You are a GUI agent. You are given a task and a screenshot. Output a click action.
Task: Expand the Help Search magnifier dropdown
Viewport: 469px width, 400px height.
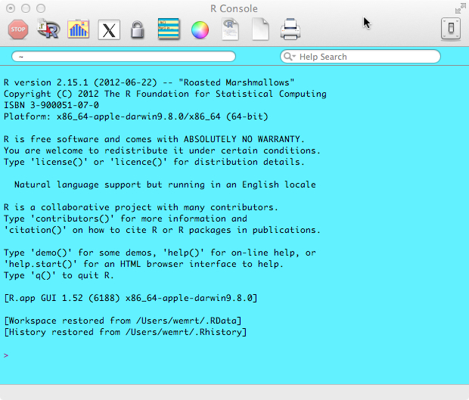290,57
